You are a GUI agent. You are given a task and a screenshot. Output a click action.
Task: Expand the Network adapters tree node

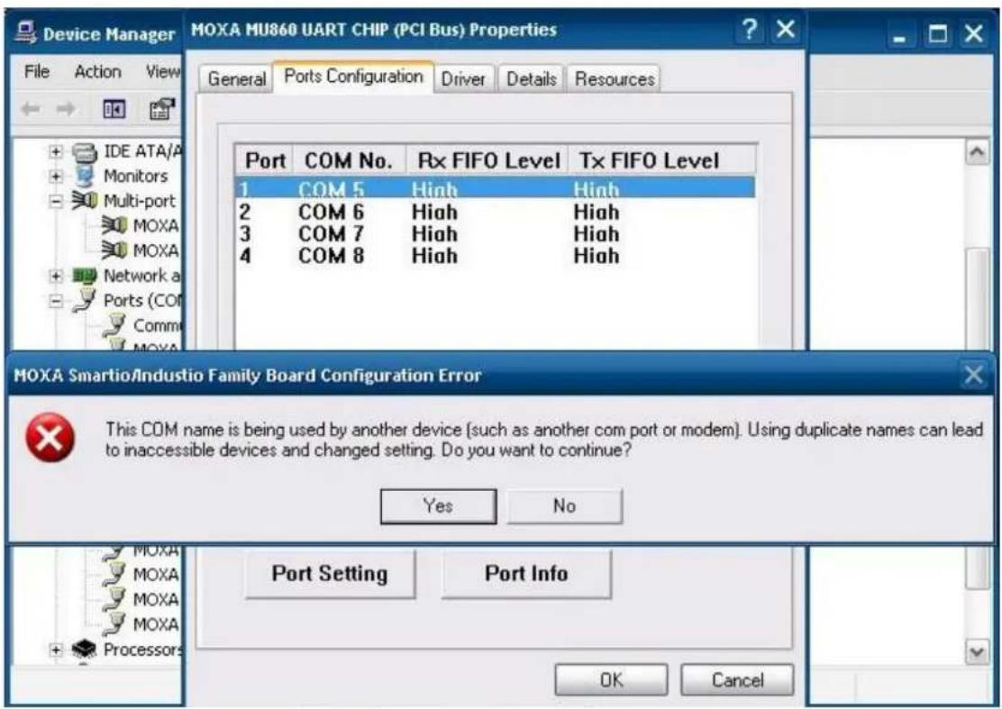pyautogui.click(x=56, y=276)
